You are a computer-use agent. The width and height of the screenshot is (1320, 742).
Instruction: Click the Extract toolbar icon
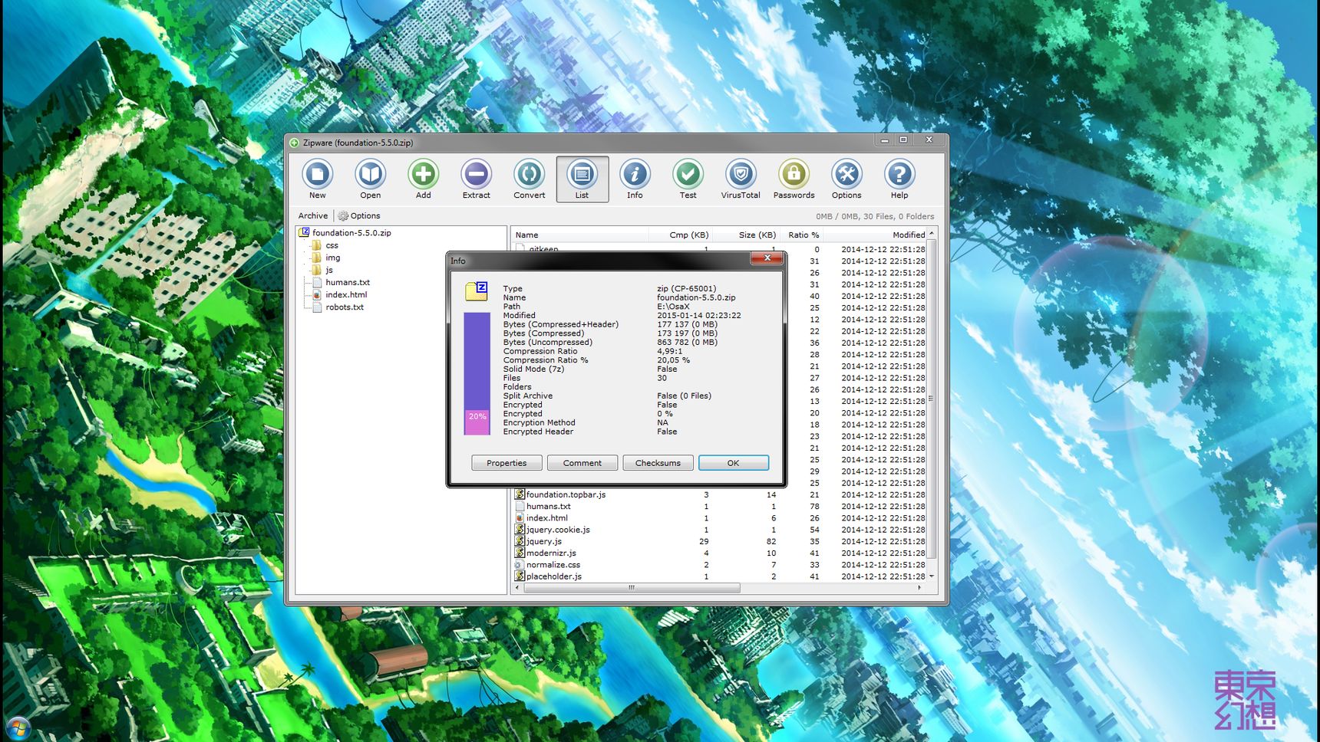(476, 175)
